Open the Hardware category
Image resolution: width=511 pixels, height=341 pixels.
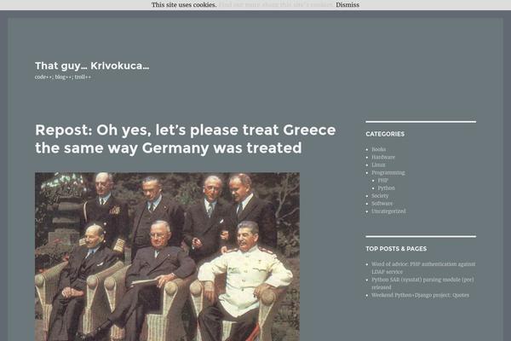383,157
